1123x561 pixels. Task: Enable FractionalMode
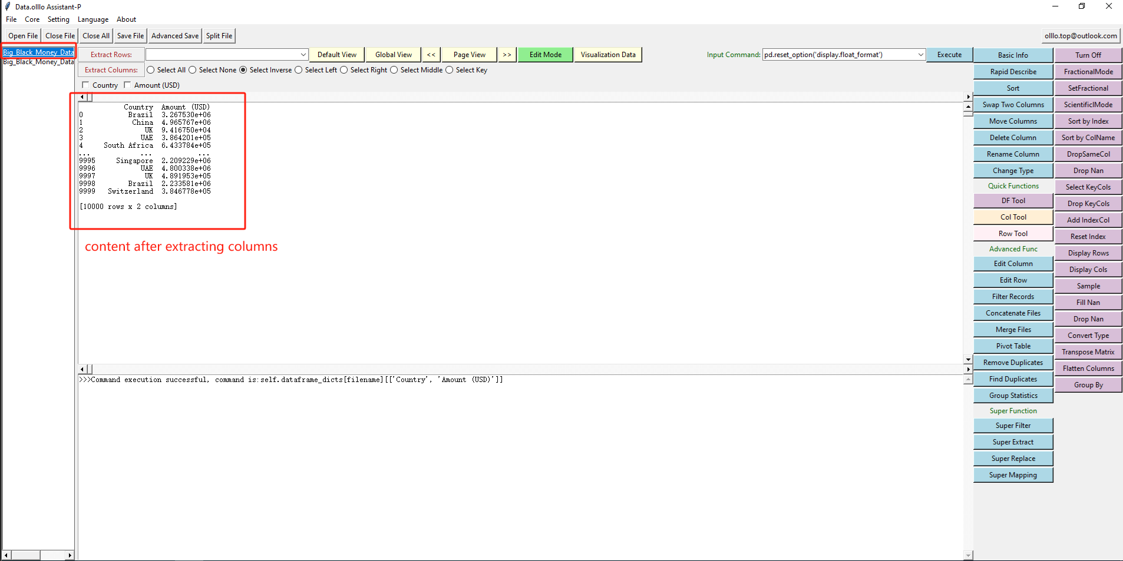tap(1088, 72)
